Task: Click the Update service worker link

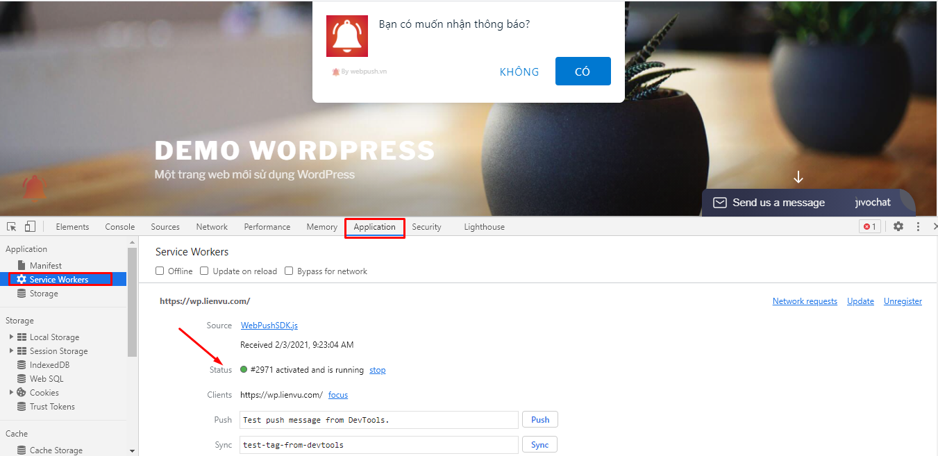Action: (x=860, y=301)
